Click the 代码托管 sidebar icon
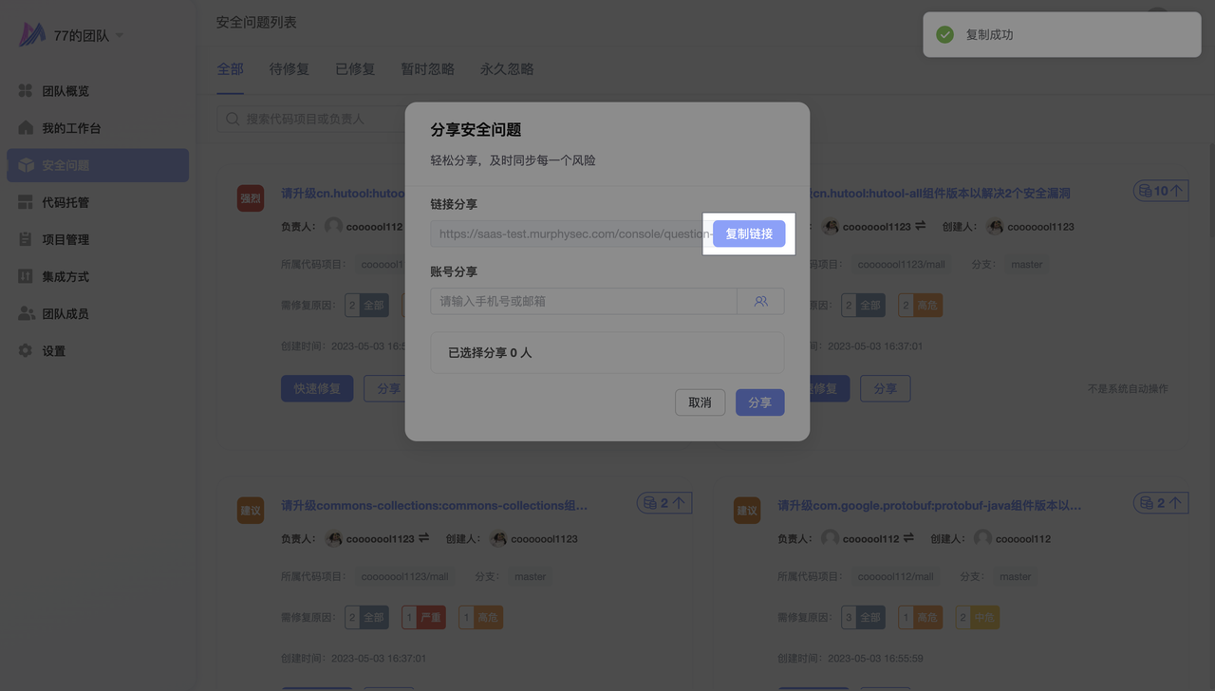The image size is (1215, 691). (x=26, y=202)
